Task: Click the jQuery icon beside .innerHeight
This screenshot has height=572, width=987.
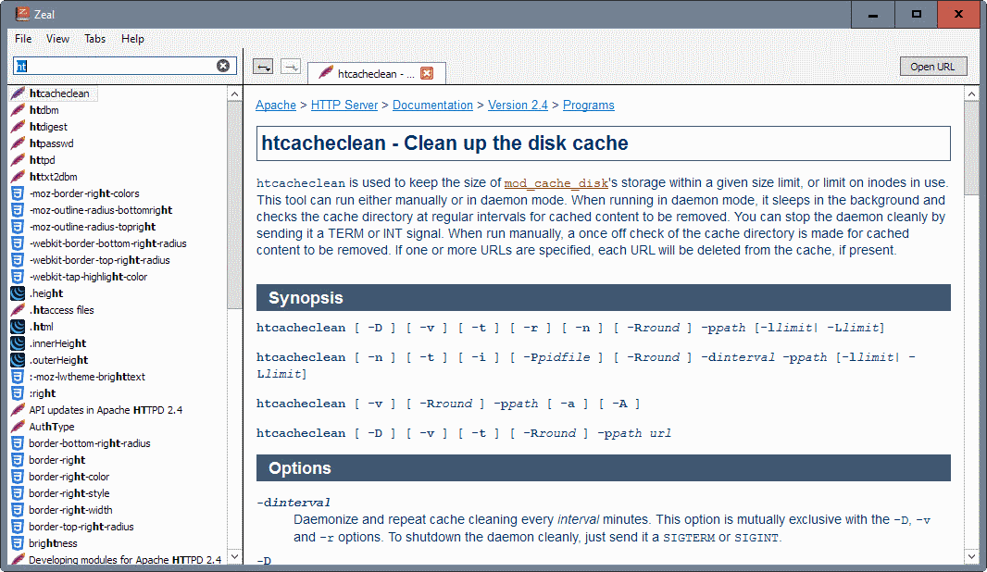Action: coord(18,343)
